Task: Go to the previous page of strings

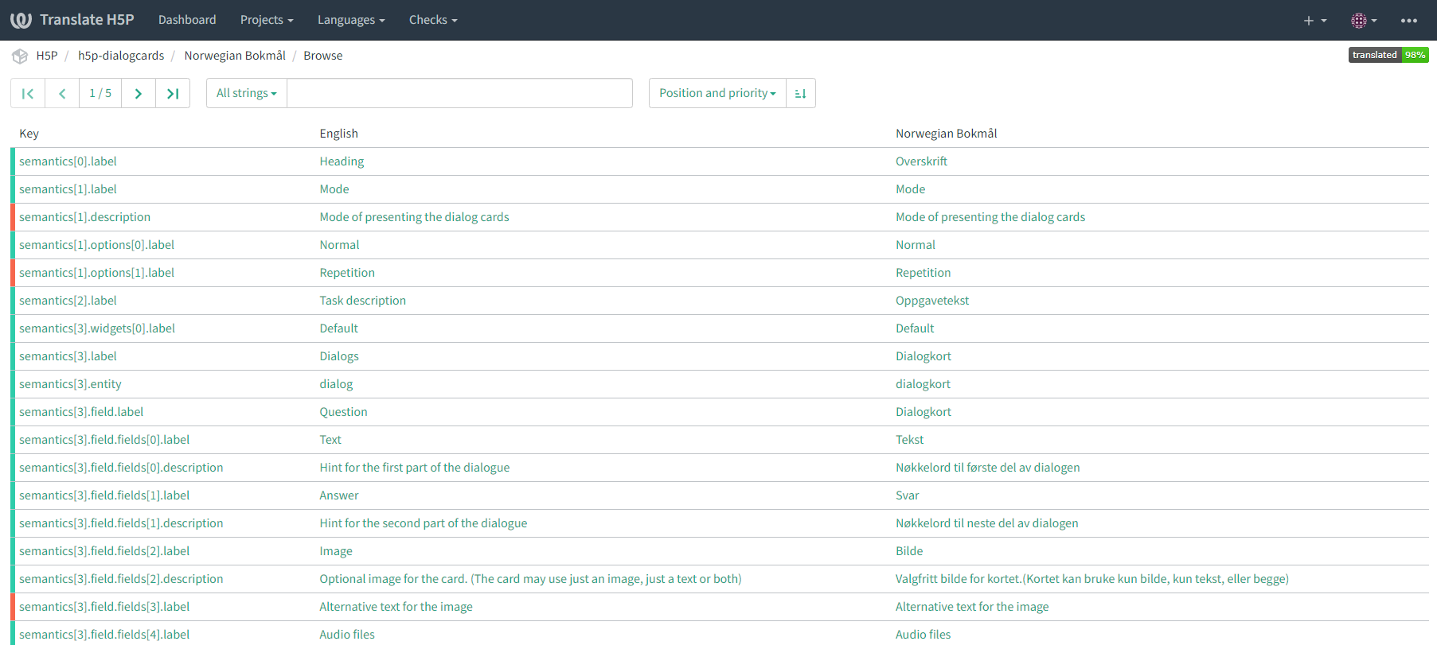Action: 62,93
